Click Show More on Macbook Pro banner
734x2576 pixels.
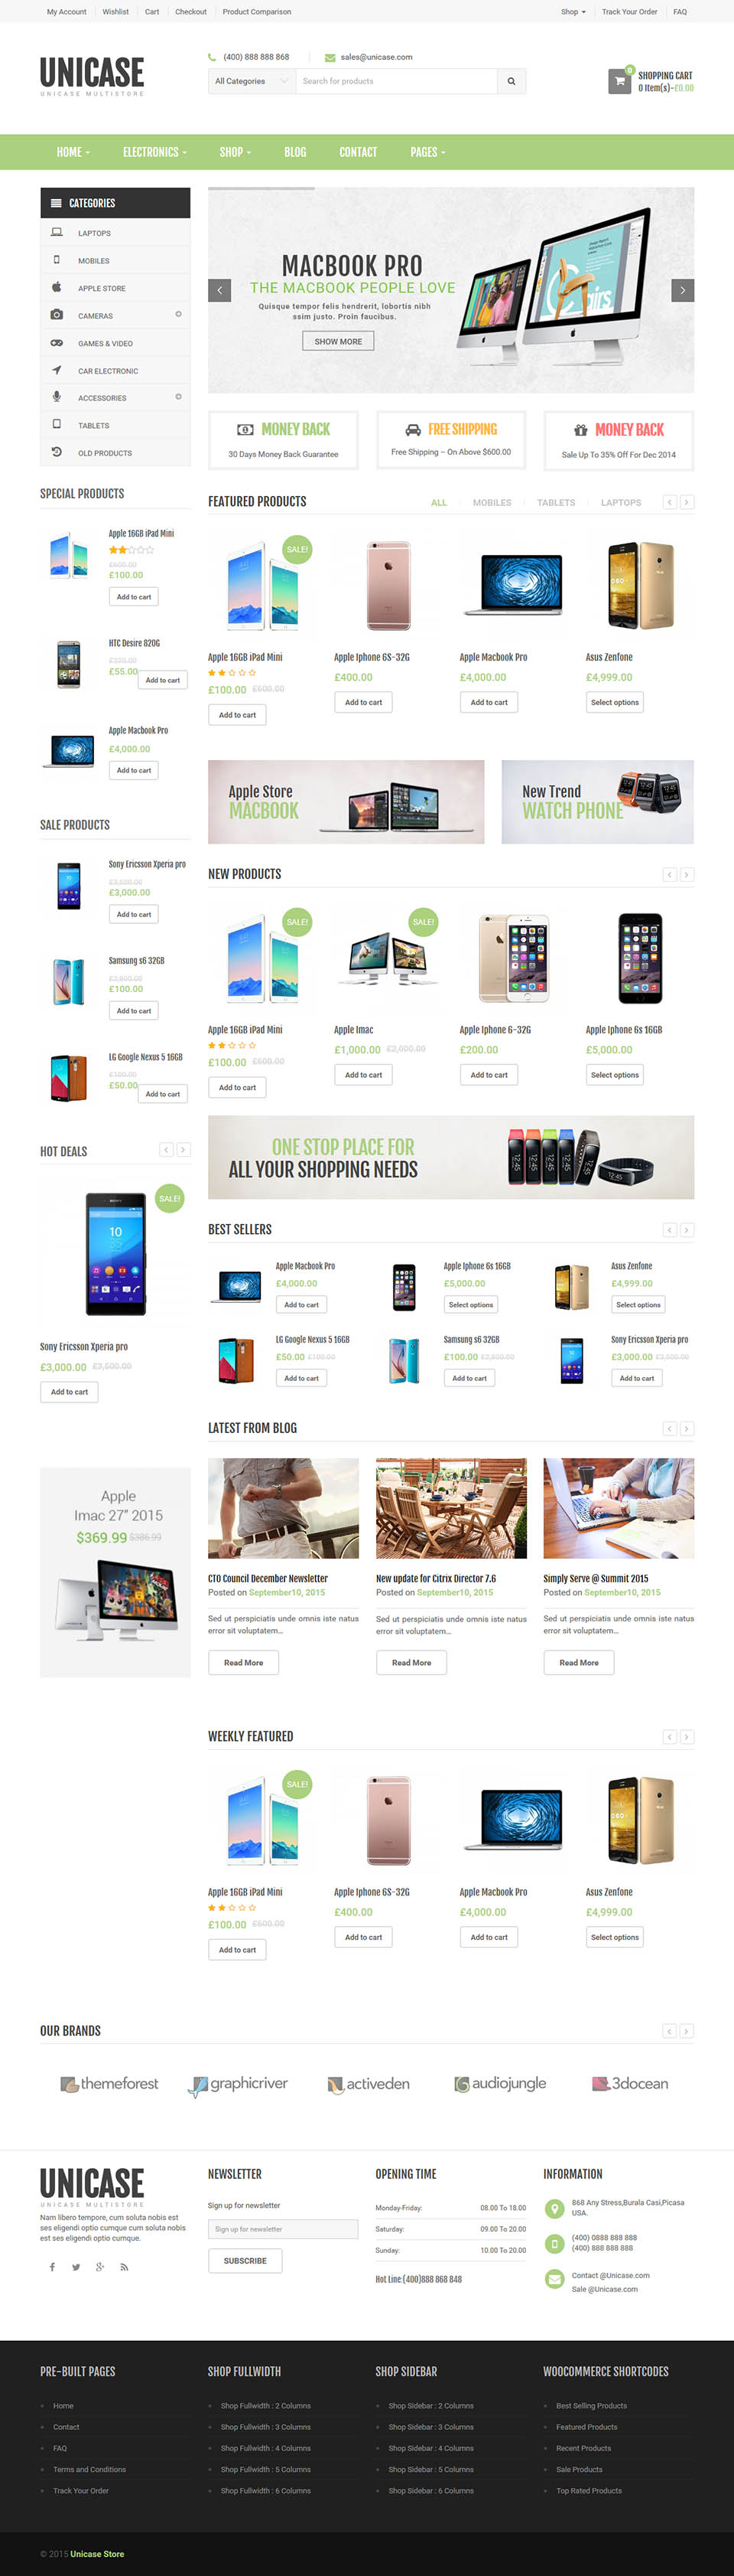tap(339, 341)
